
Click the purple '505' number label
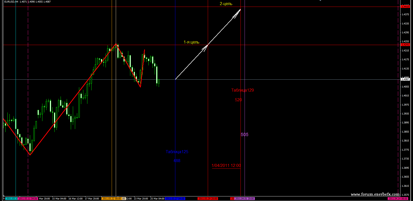tap(245, 135)
